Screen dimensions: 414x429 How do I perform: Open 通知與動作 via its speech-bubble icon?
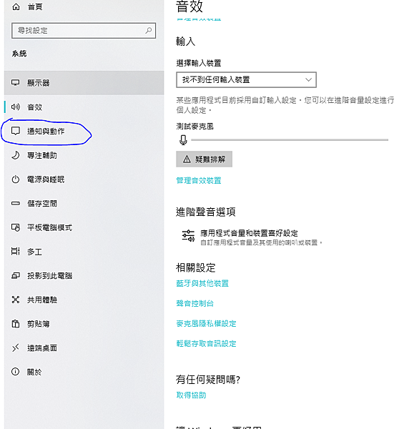click(15, 131)
